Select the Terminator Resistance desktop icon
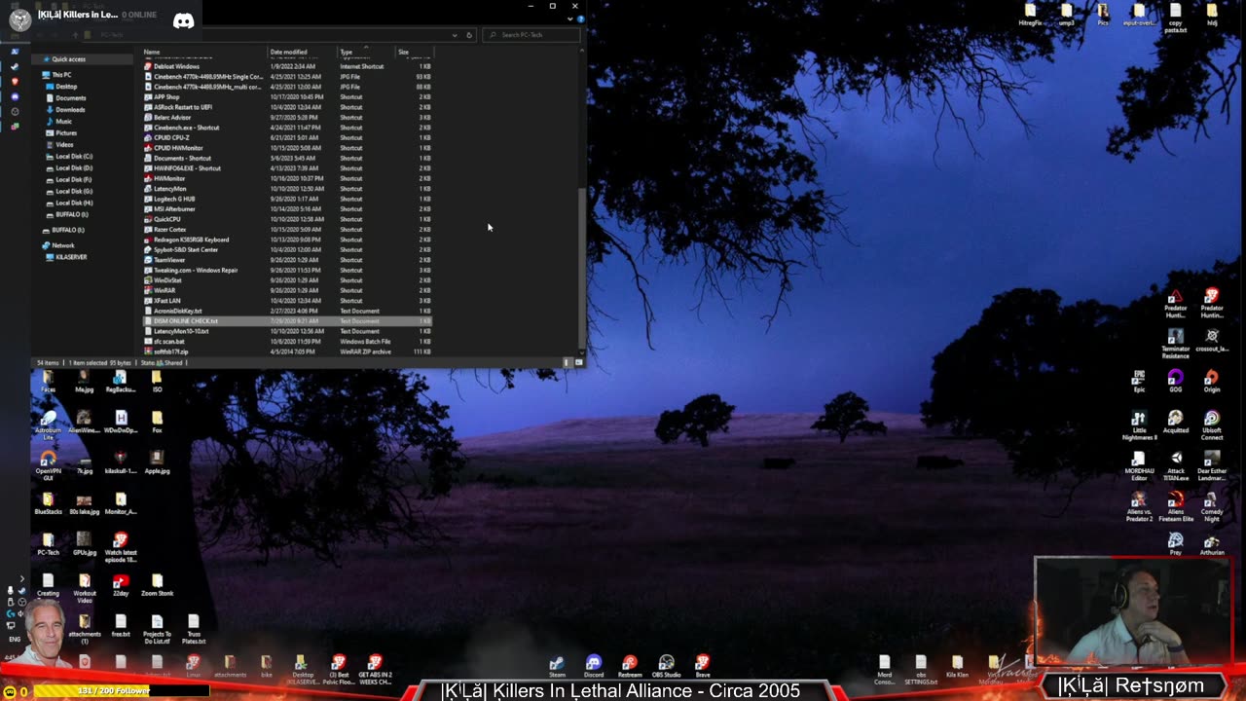 click(1175, 344)
